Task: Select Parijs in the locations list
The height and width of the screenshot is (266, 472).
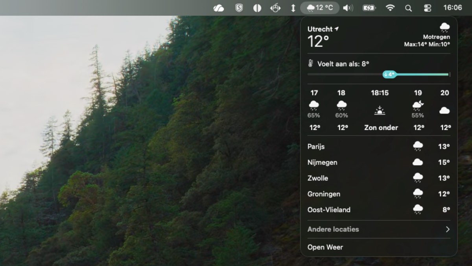Action: [x=316, y=147]
